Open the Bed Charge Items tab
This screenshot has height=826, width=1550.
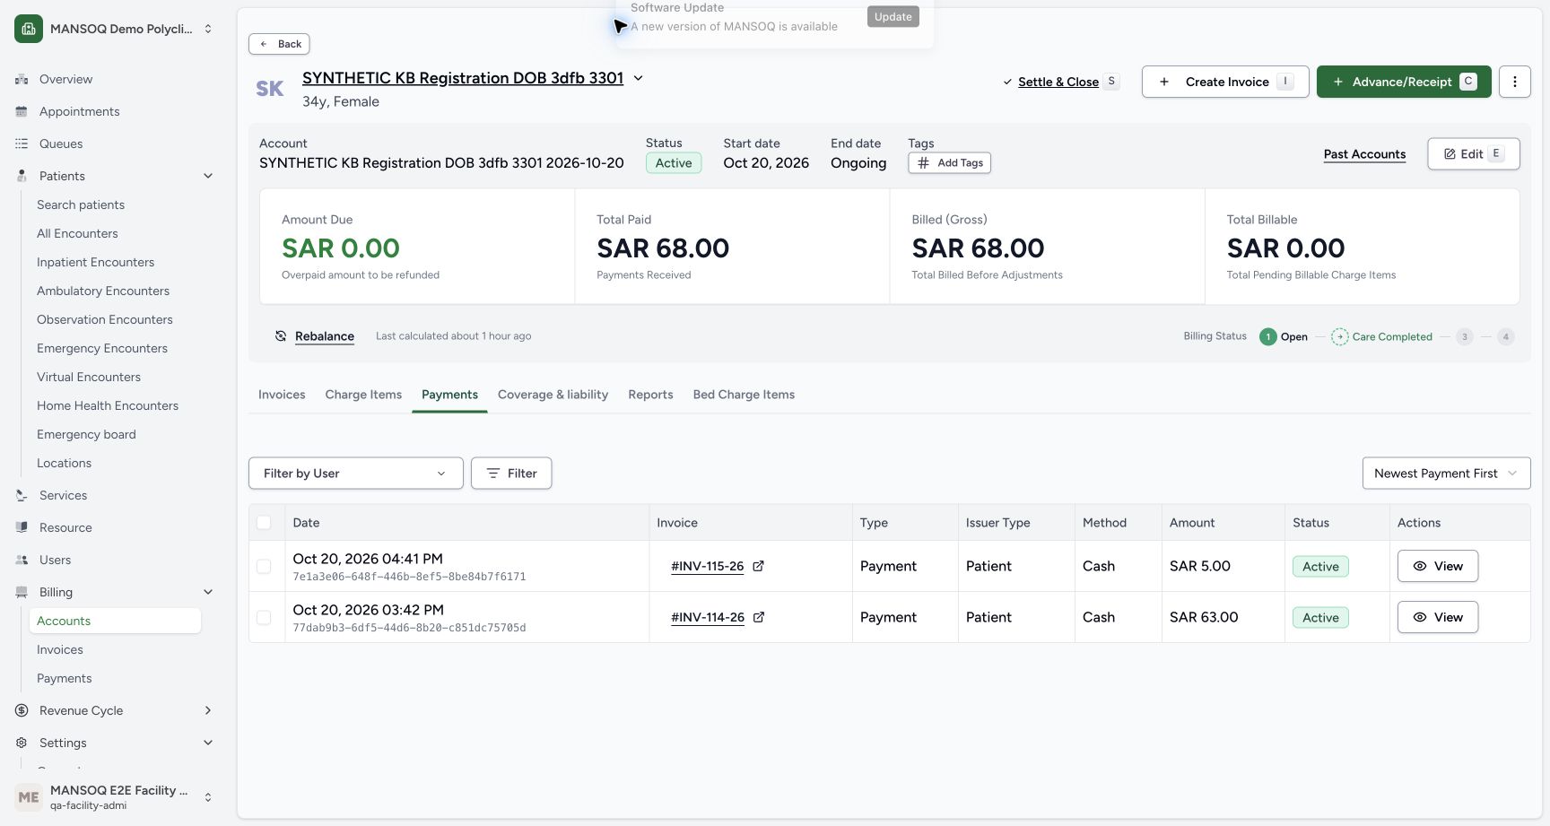tap(744, 395)
